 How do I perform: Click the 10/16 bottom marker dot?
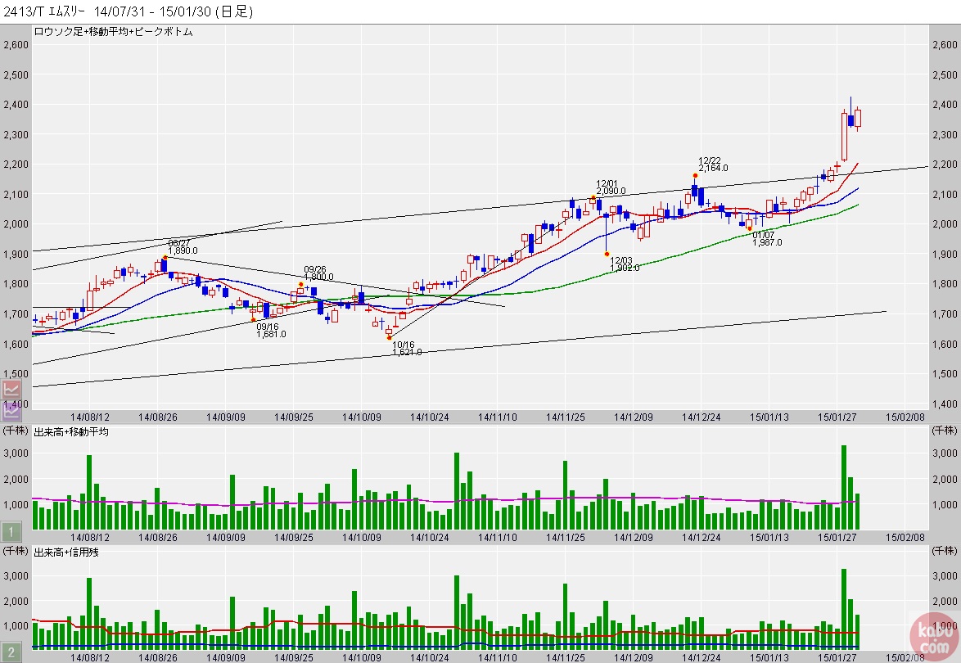(390, 338)
